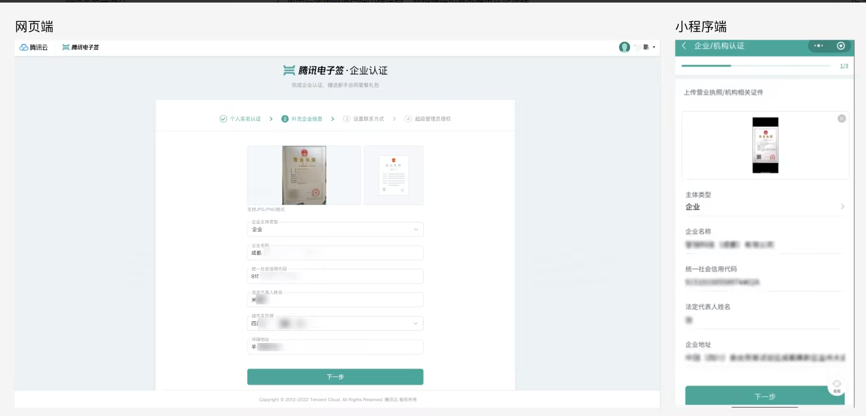Viewport: 866px width, 416px height.
Task: Click the web 下一步 button
Action: [x=335, y=377]
